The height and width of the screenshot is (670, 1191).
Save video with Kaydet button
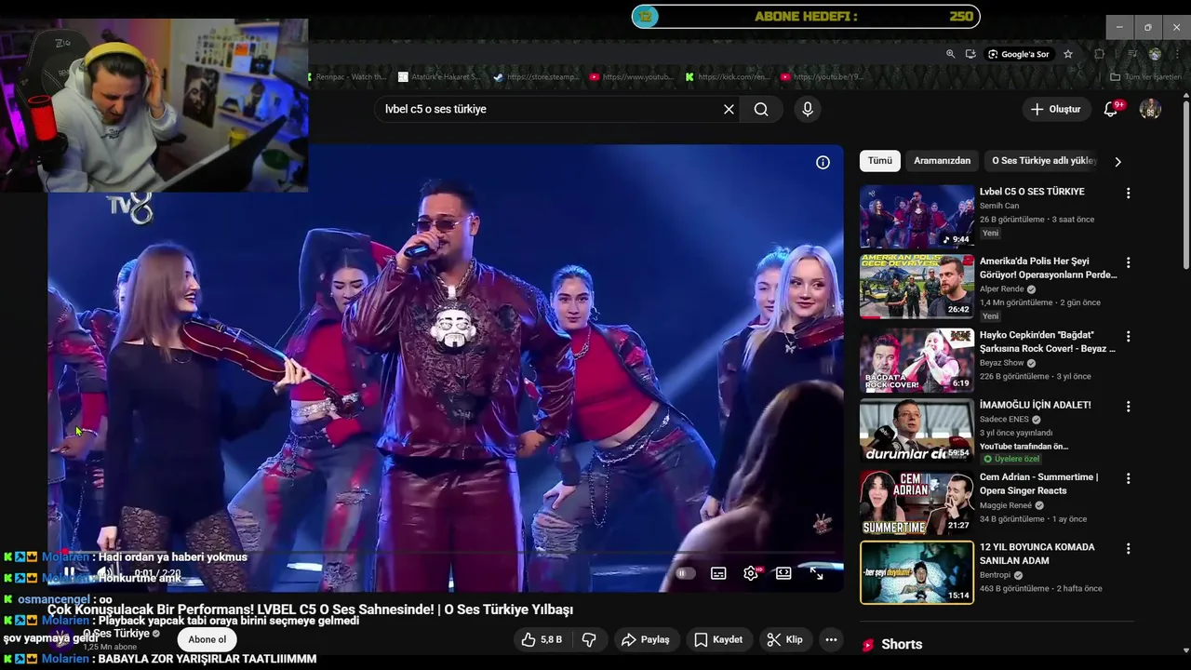pos(718,639)
